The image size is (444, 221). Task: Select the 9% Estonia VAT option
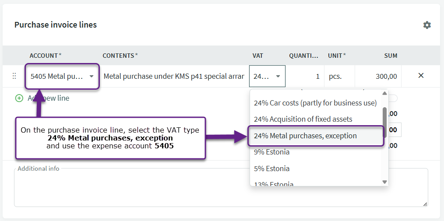tap(271, 152)
